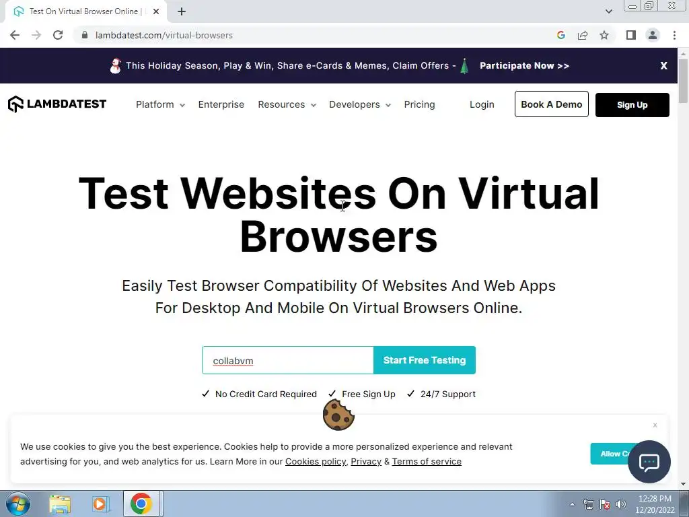Open the browser side panel icon
The height and width of the screenshot is (517, 689).
[x=631, y=35]
